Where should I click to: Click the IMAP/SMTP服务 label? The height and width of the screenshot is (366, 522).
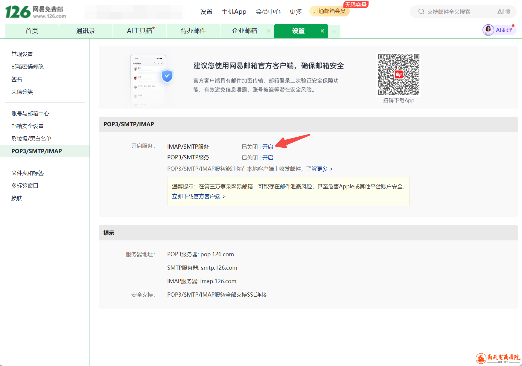[x=188, y=147]
